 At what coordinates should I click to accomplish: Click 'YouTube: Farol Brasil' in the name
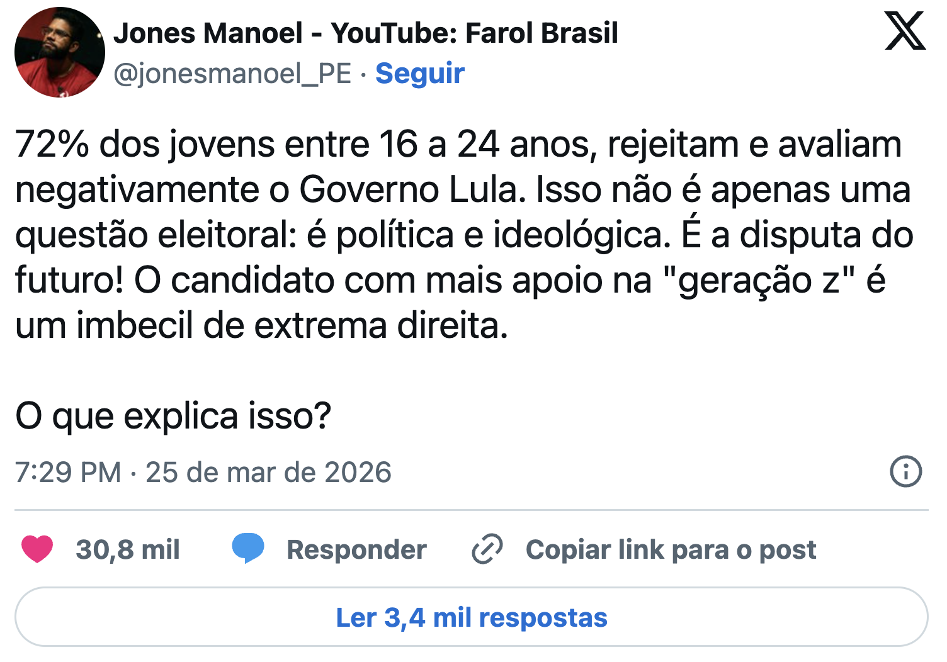(475, 33)
